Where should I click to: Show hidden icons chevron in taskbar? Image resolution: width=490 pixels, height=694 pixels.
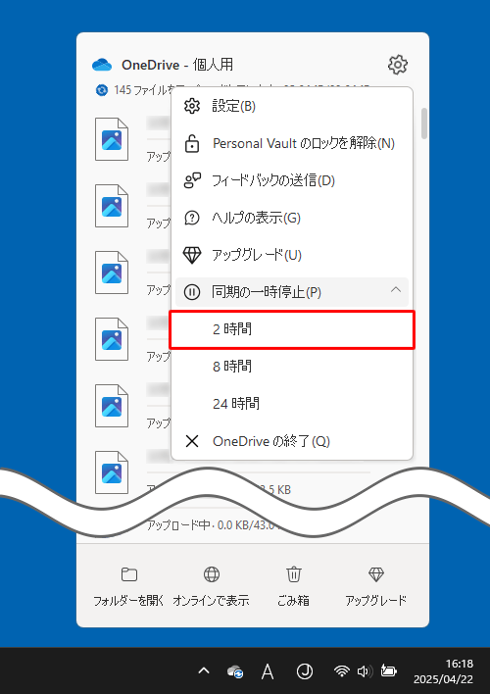pos(204,671)
